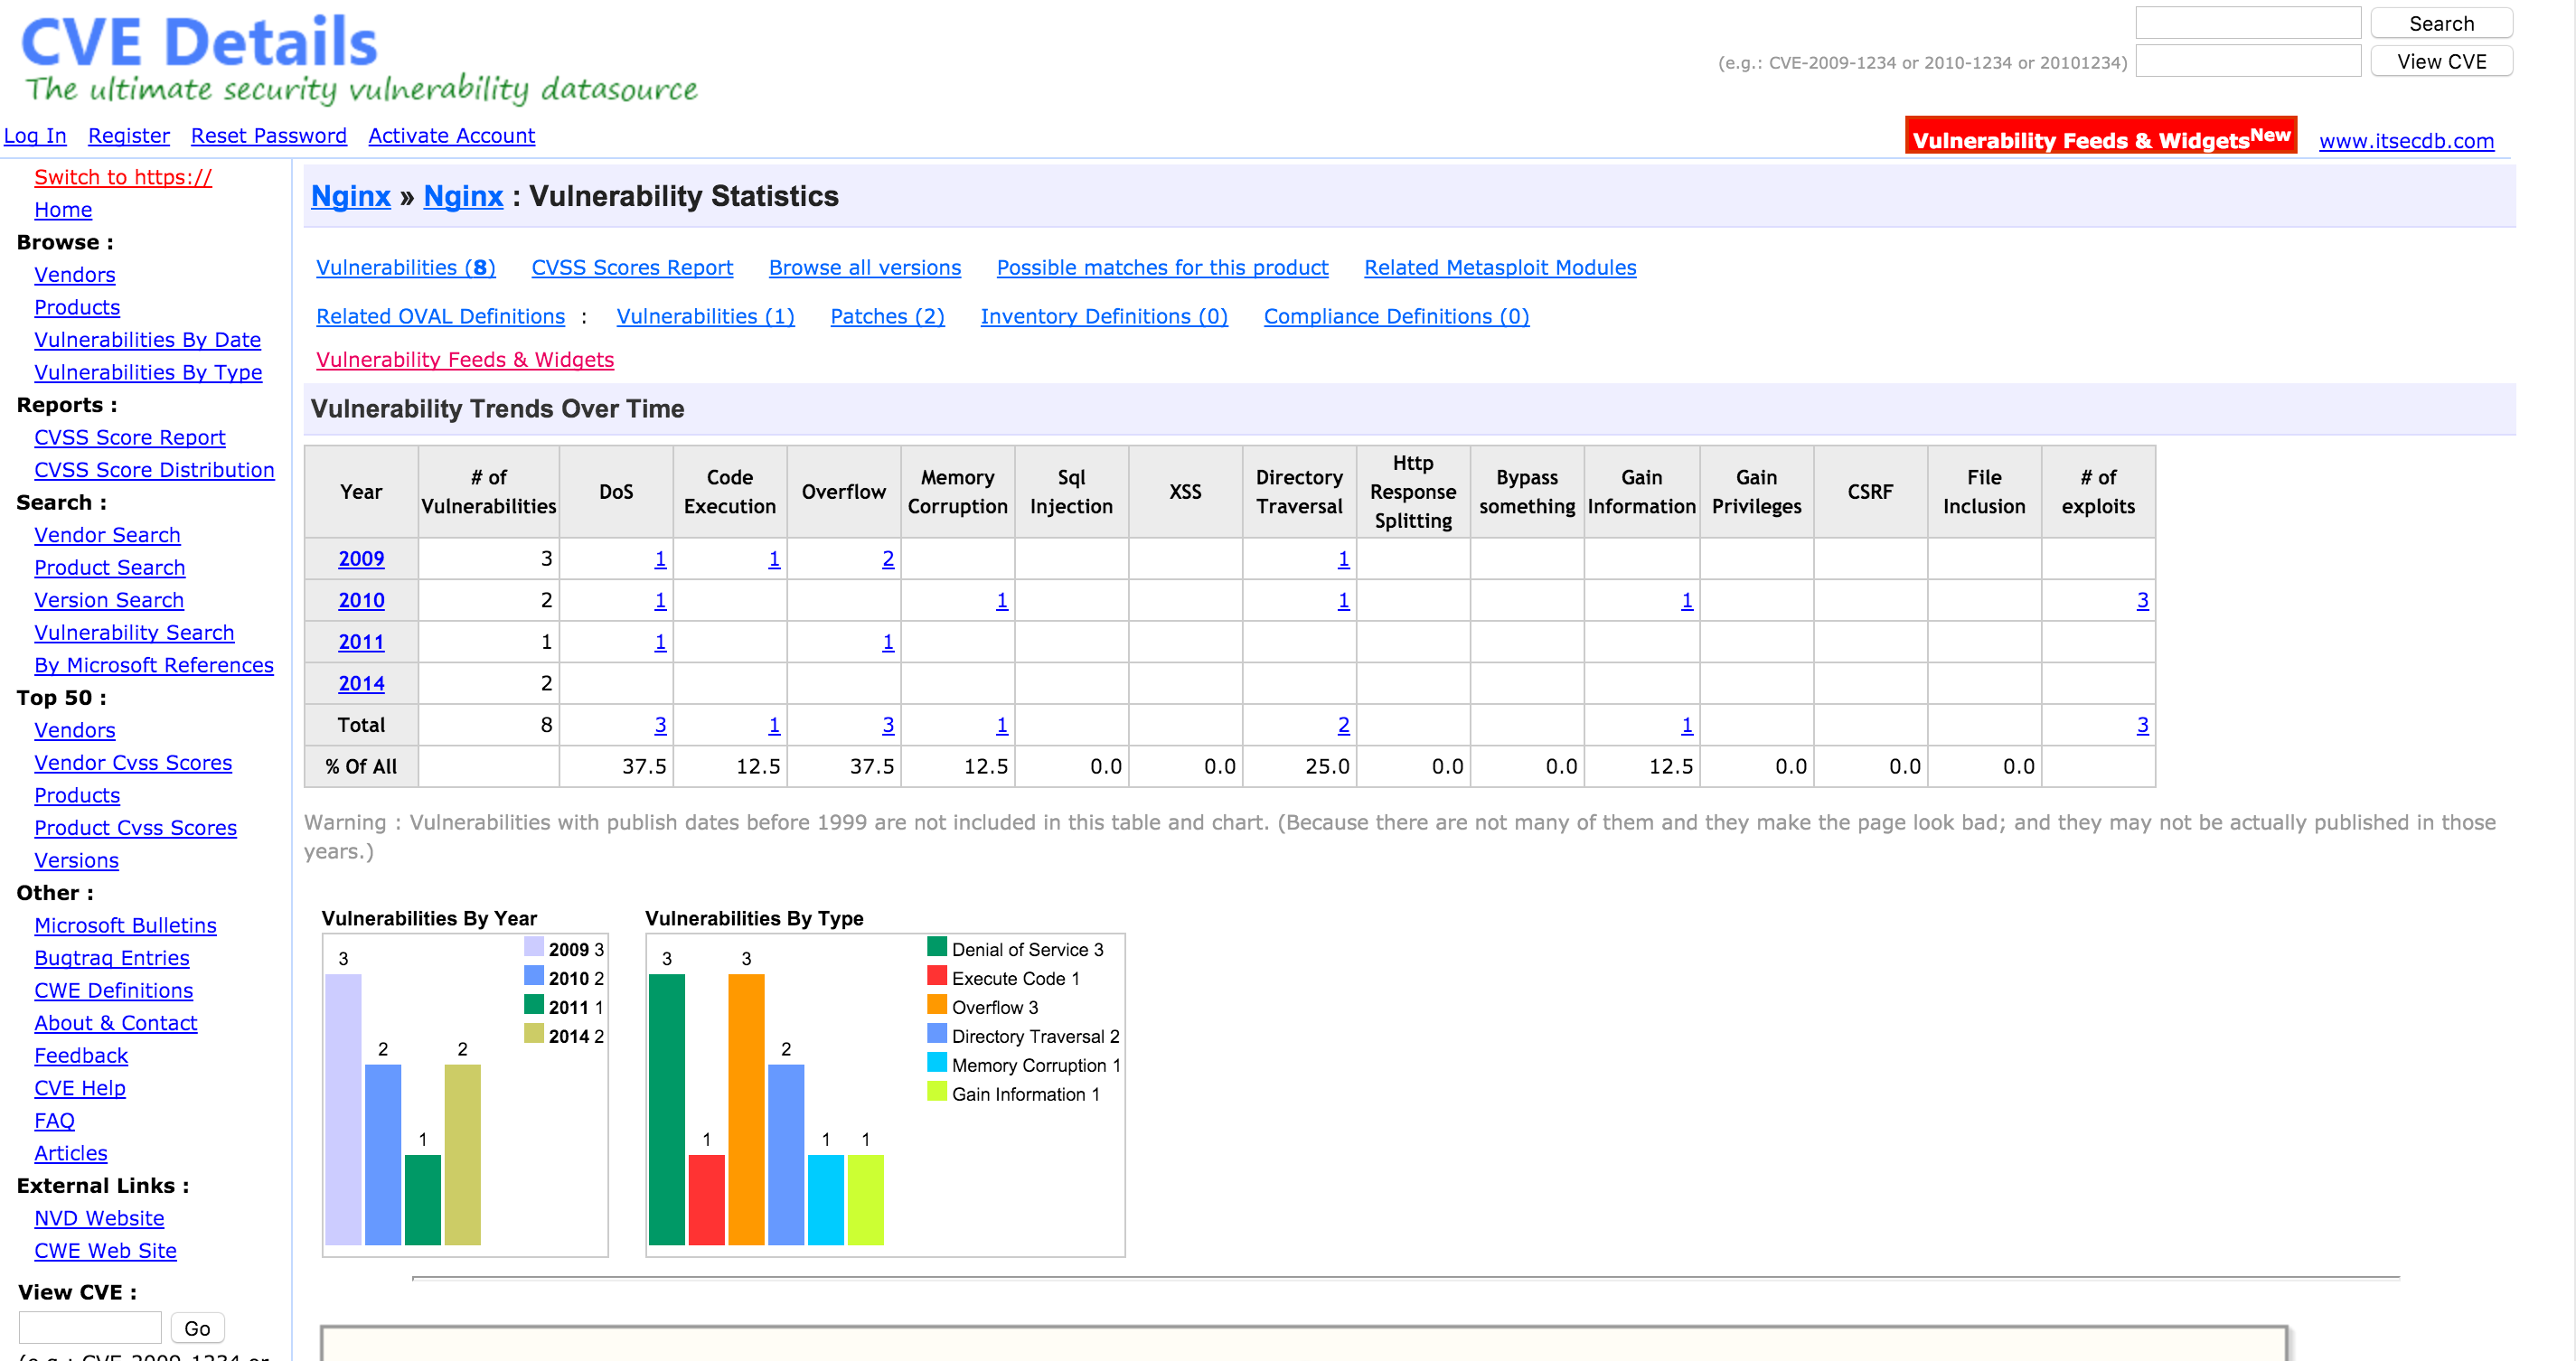The image size is (2576, 1361).
Task: Click the Denial of Service green legend swatch
Action: click(936, 947)
